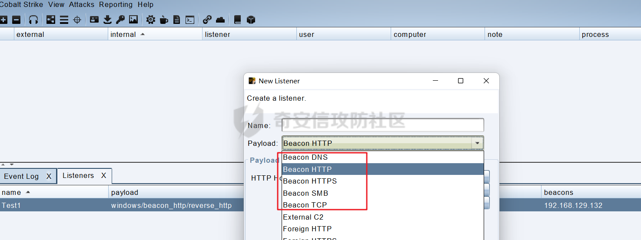This screenshot has width=641, height=240.
Task: Switch to pivot graph view icon
Action: click(51, 20)
